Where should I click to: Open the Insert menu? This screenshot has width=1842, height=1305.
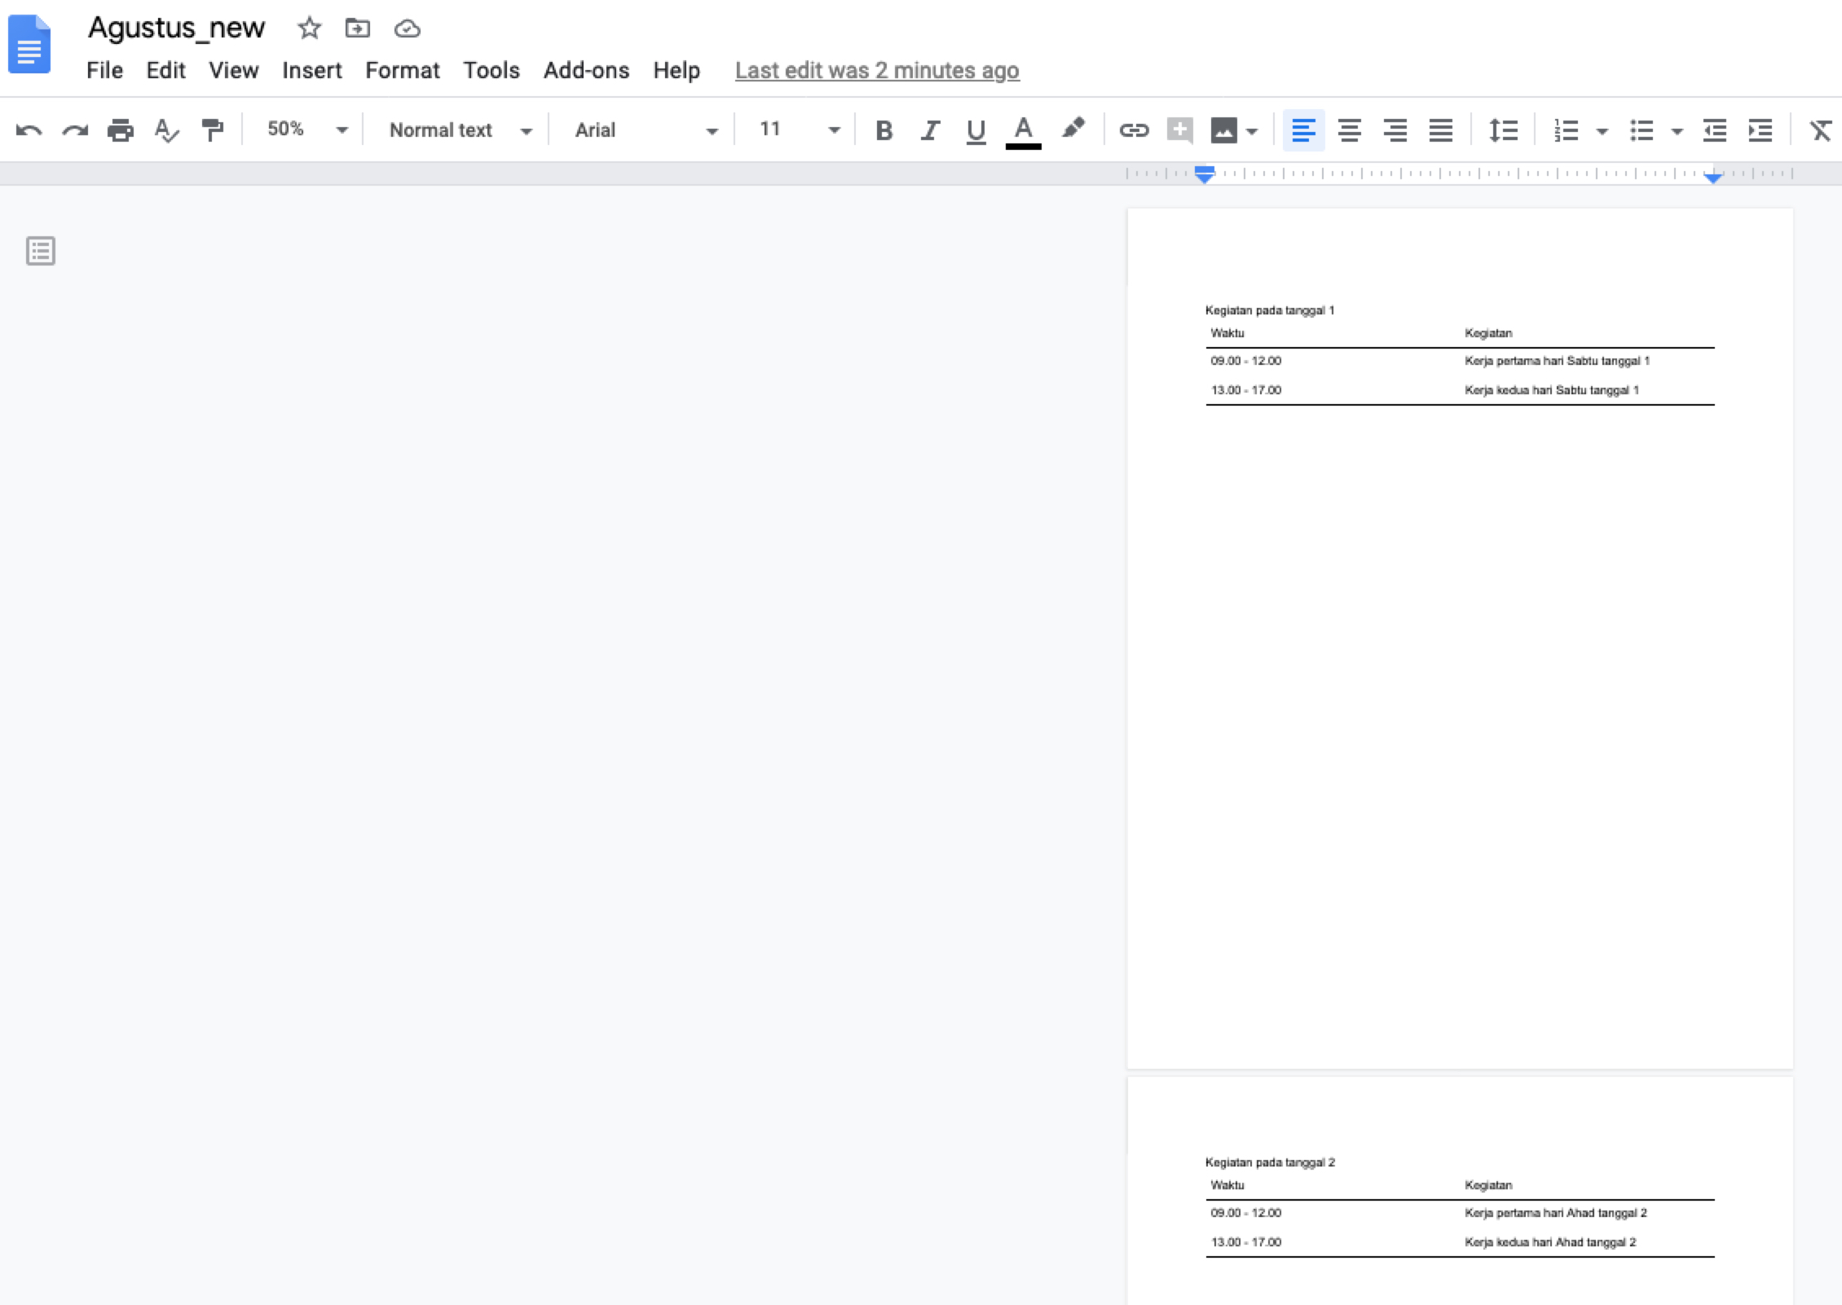311,69
